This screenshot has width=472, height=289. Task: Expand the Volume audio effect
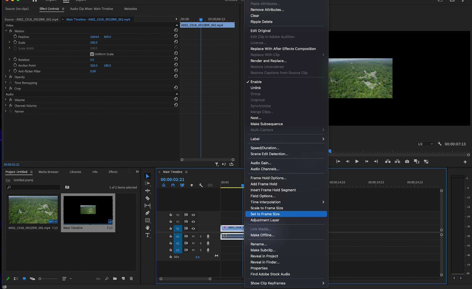[6, 100]
